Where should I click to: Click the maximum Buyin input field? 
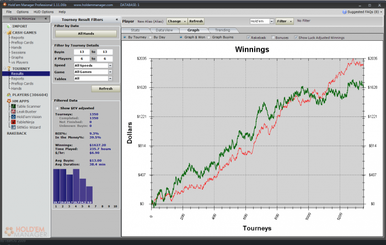click(x=105, y=52)
